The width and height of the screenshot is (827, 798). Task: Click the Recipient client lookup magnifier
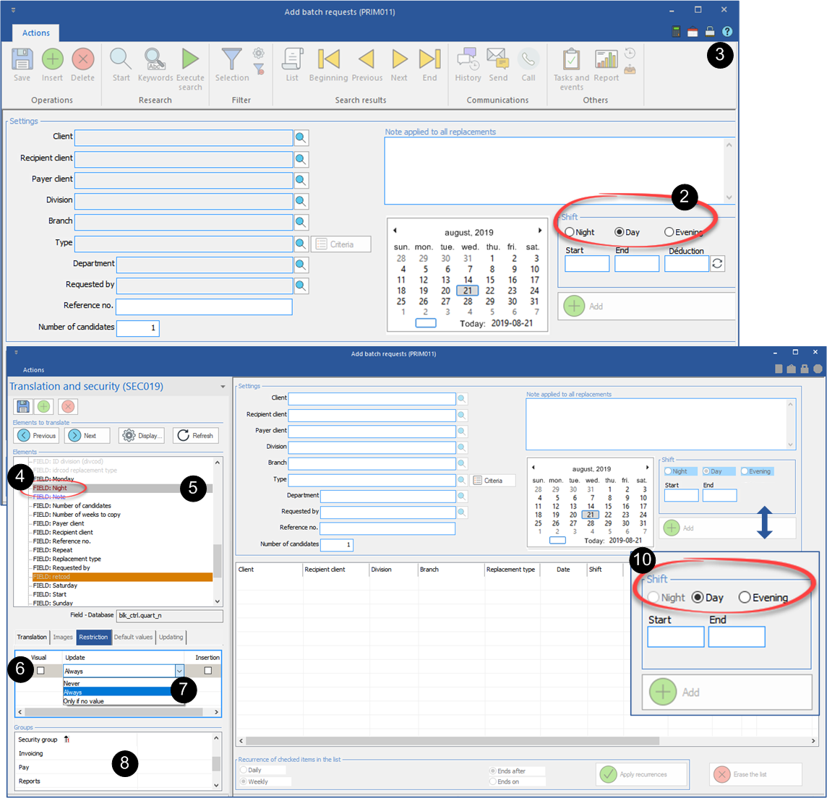[x=301, y=159]
